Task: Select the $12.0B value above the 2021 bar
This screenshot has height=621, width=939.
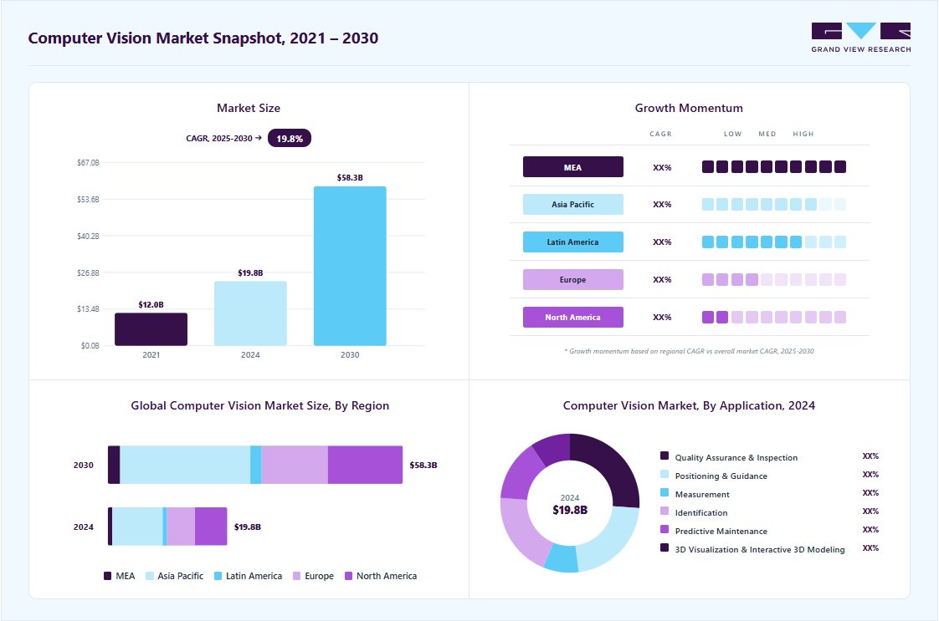Action: pos(151,304)
